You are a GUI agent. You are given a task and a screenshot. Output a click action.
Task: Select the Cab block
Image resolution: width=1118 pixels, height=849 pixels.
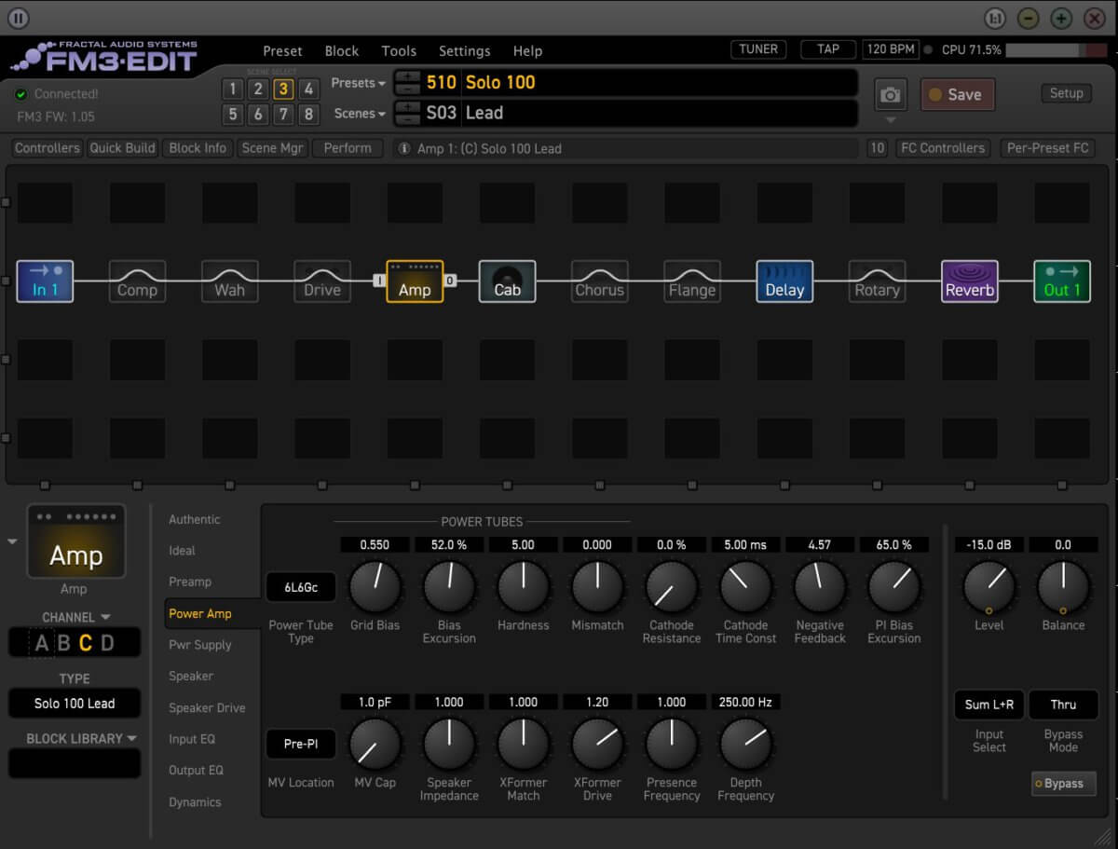[507, 281]
